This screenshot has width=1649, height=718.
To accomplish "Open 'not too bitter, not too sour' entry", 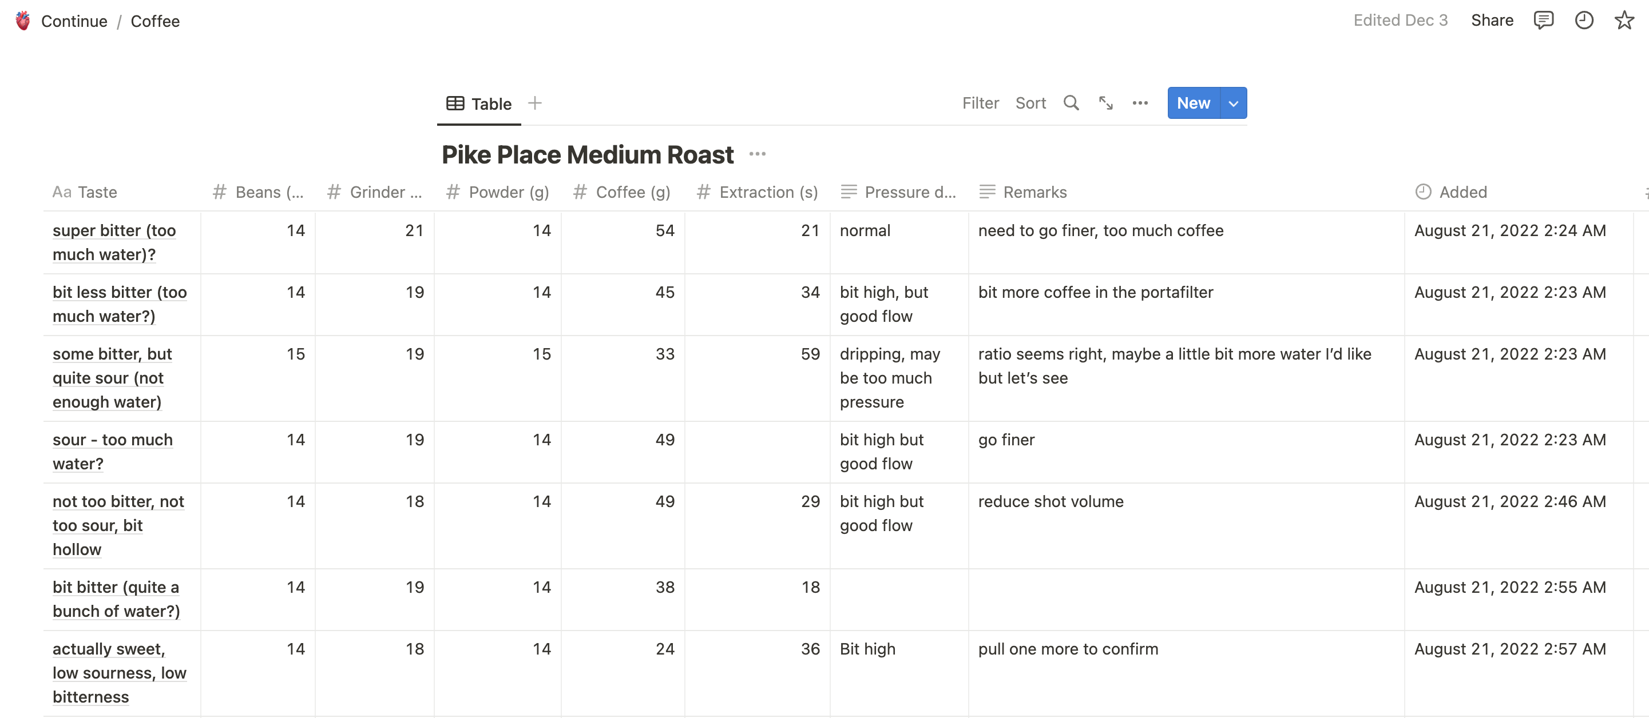I will pyautogui.click(x=118, y=525).
